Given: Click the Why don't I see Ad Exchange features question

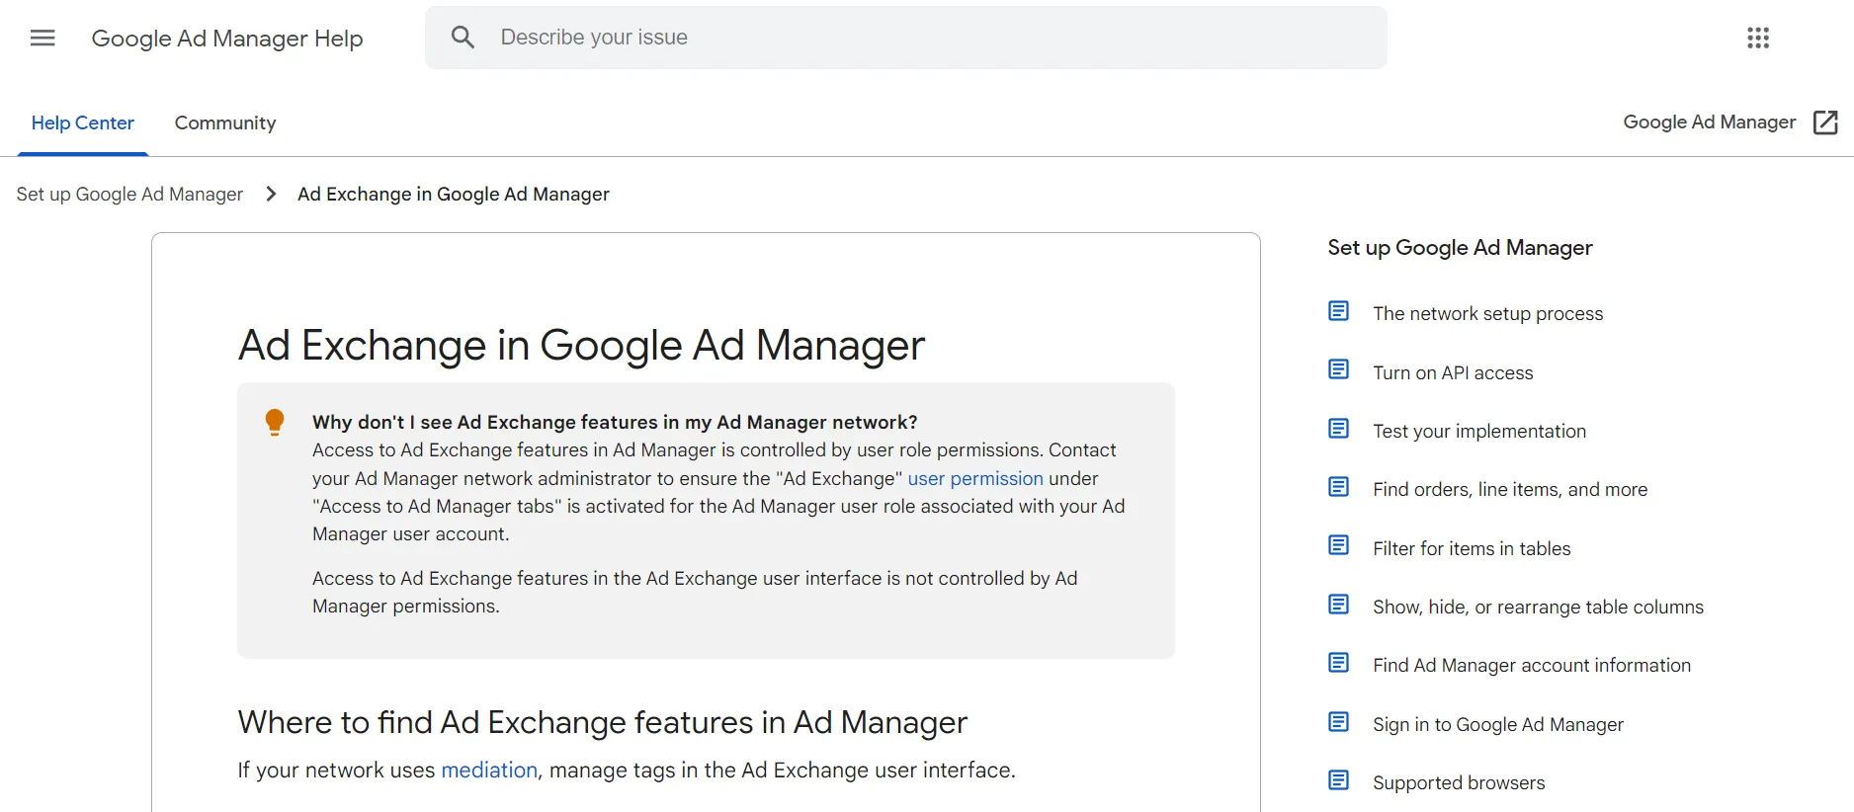Looking at the screenshot, I should 615,423.
